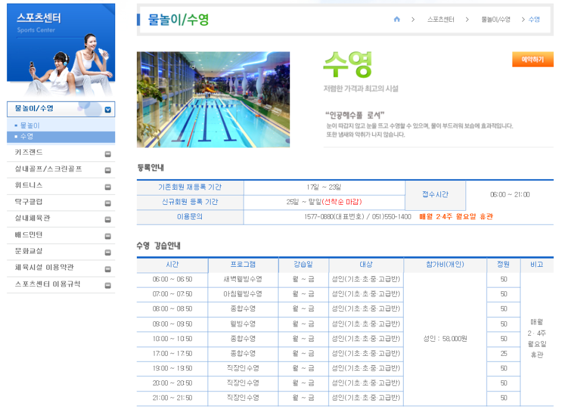Click the 웰빙수영 cell at 09:00

243,324
